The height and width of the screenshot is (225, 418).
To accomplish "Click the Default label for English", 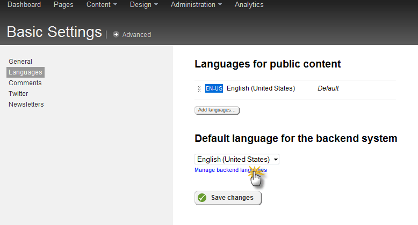I will pyautogui.click(x=328, y=88).
